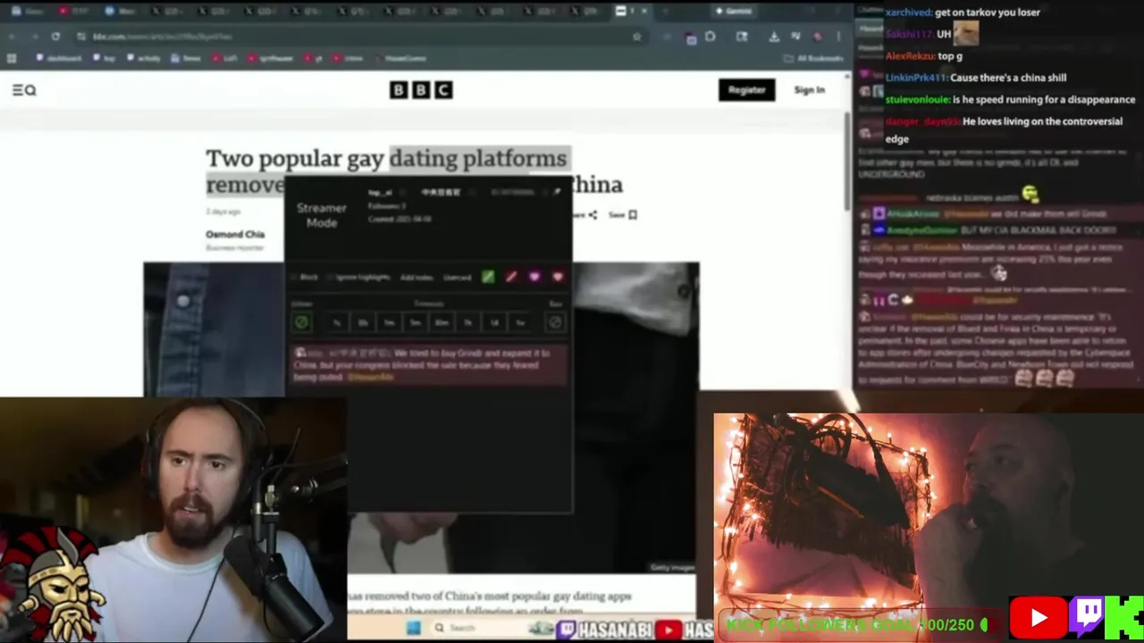The image size is (1144, 643).
Task: Go forward in the browser
Action: pos(34,37)
